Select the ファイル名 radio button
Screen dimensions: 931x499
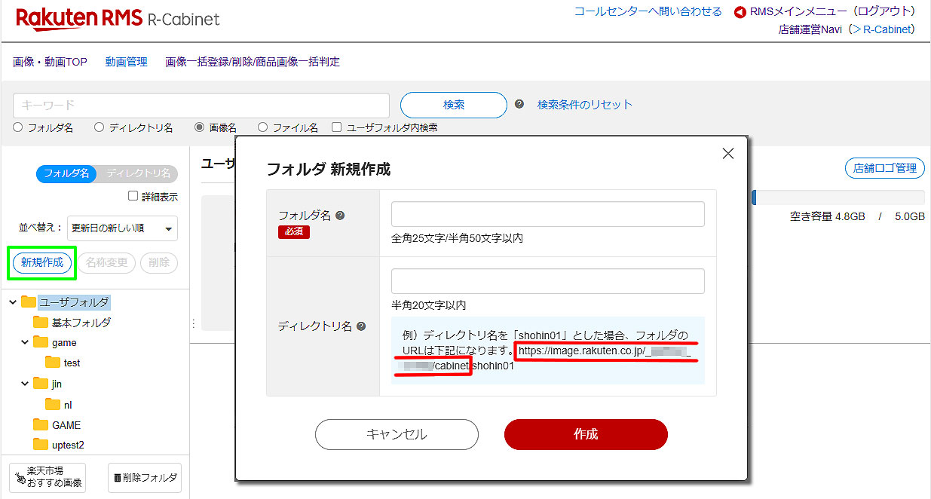[x=262, y=127]
